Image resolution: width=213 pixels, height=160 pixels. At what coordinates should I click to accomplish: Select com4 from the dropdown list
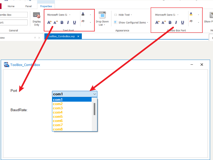pos(72,112)
